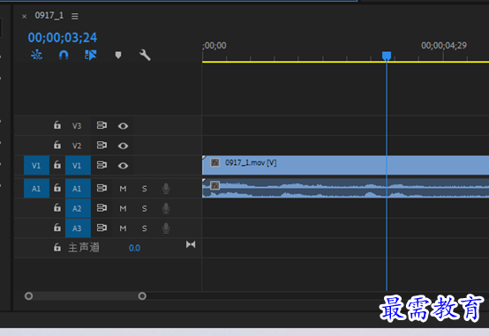The height and width of the screenshot is (336, 489).
Task: Select the V2 track target label
Action: tap(77, 146)
